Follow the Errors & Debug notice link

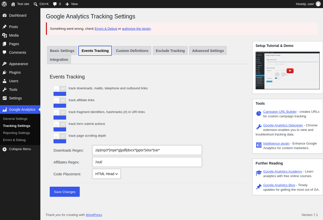[106, 29]
